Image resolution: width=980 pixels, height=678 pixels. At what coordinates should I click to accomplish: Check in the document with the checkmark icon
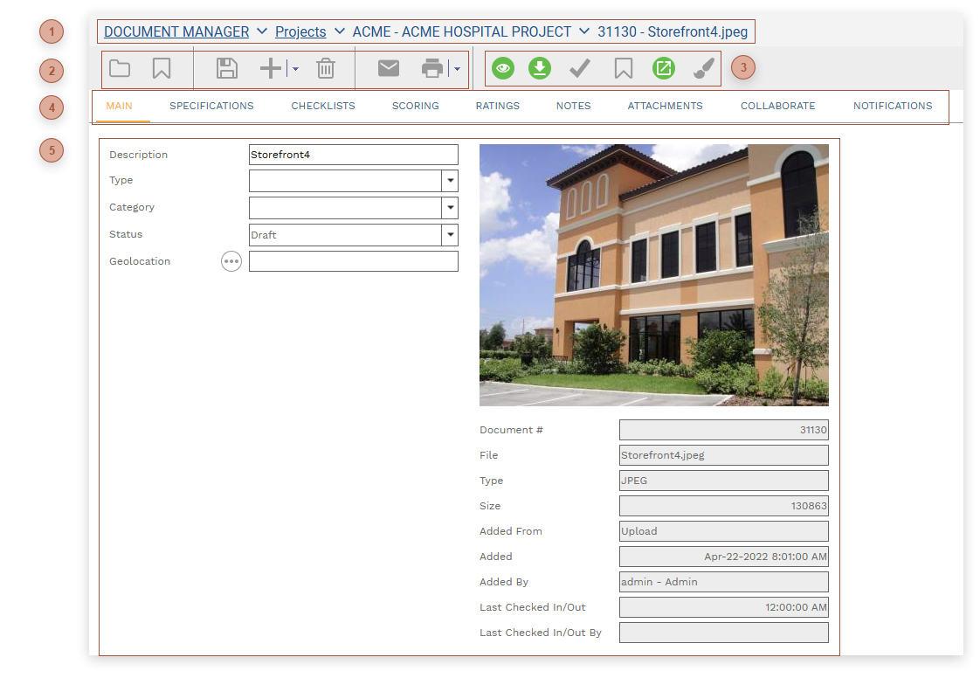click(x=579, y=67)
